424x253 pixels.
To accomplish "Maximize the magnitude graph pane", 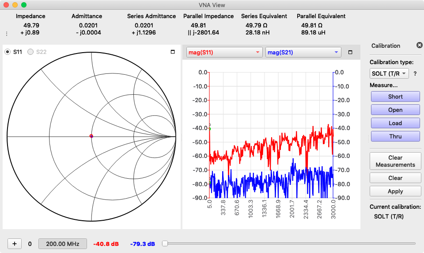I will coord(350,52).
